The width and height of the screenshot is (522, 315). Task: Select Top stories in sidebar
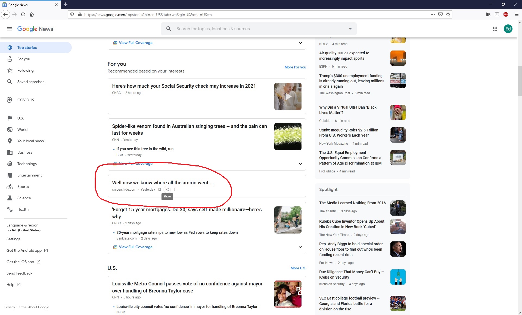coord(36,48)
